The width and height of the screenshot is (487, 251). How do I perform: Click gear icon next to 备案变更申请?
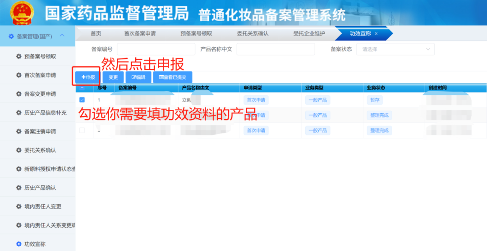pos(18,94)
